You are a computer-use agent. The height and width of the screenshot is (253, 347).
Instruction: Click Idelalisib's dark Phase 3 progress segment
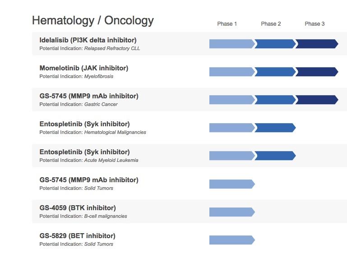click(x=317, y=44)
